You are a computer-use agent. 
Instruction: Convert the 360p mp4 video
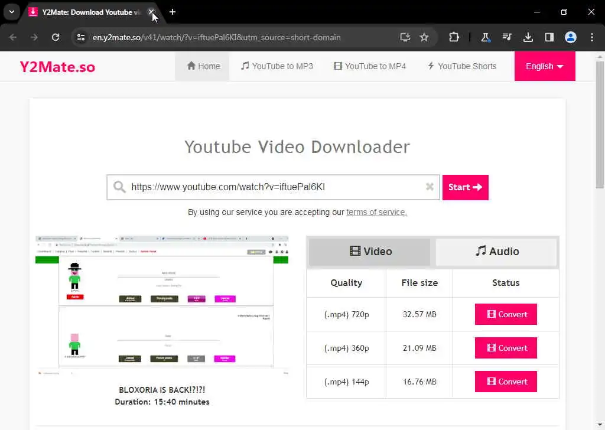pos(506,348)
